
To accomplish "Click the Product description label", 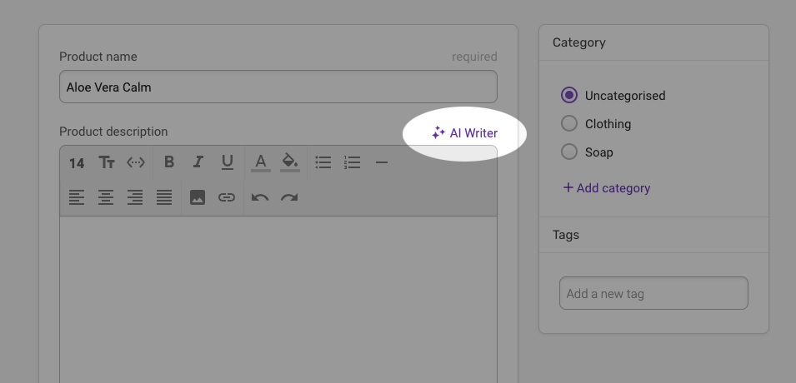I will [113, 132].
